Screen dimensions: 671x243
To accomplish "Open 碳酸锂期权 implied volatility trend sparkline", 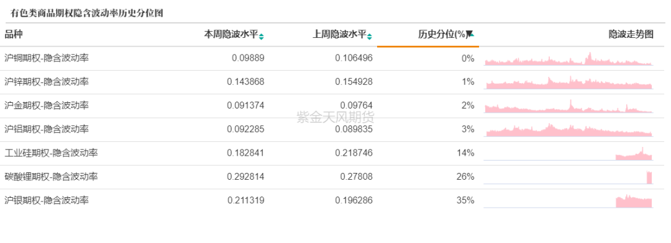I will 568,177.
